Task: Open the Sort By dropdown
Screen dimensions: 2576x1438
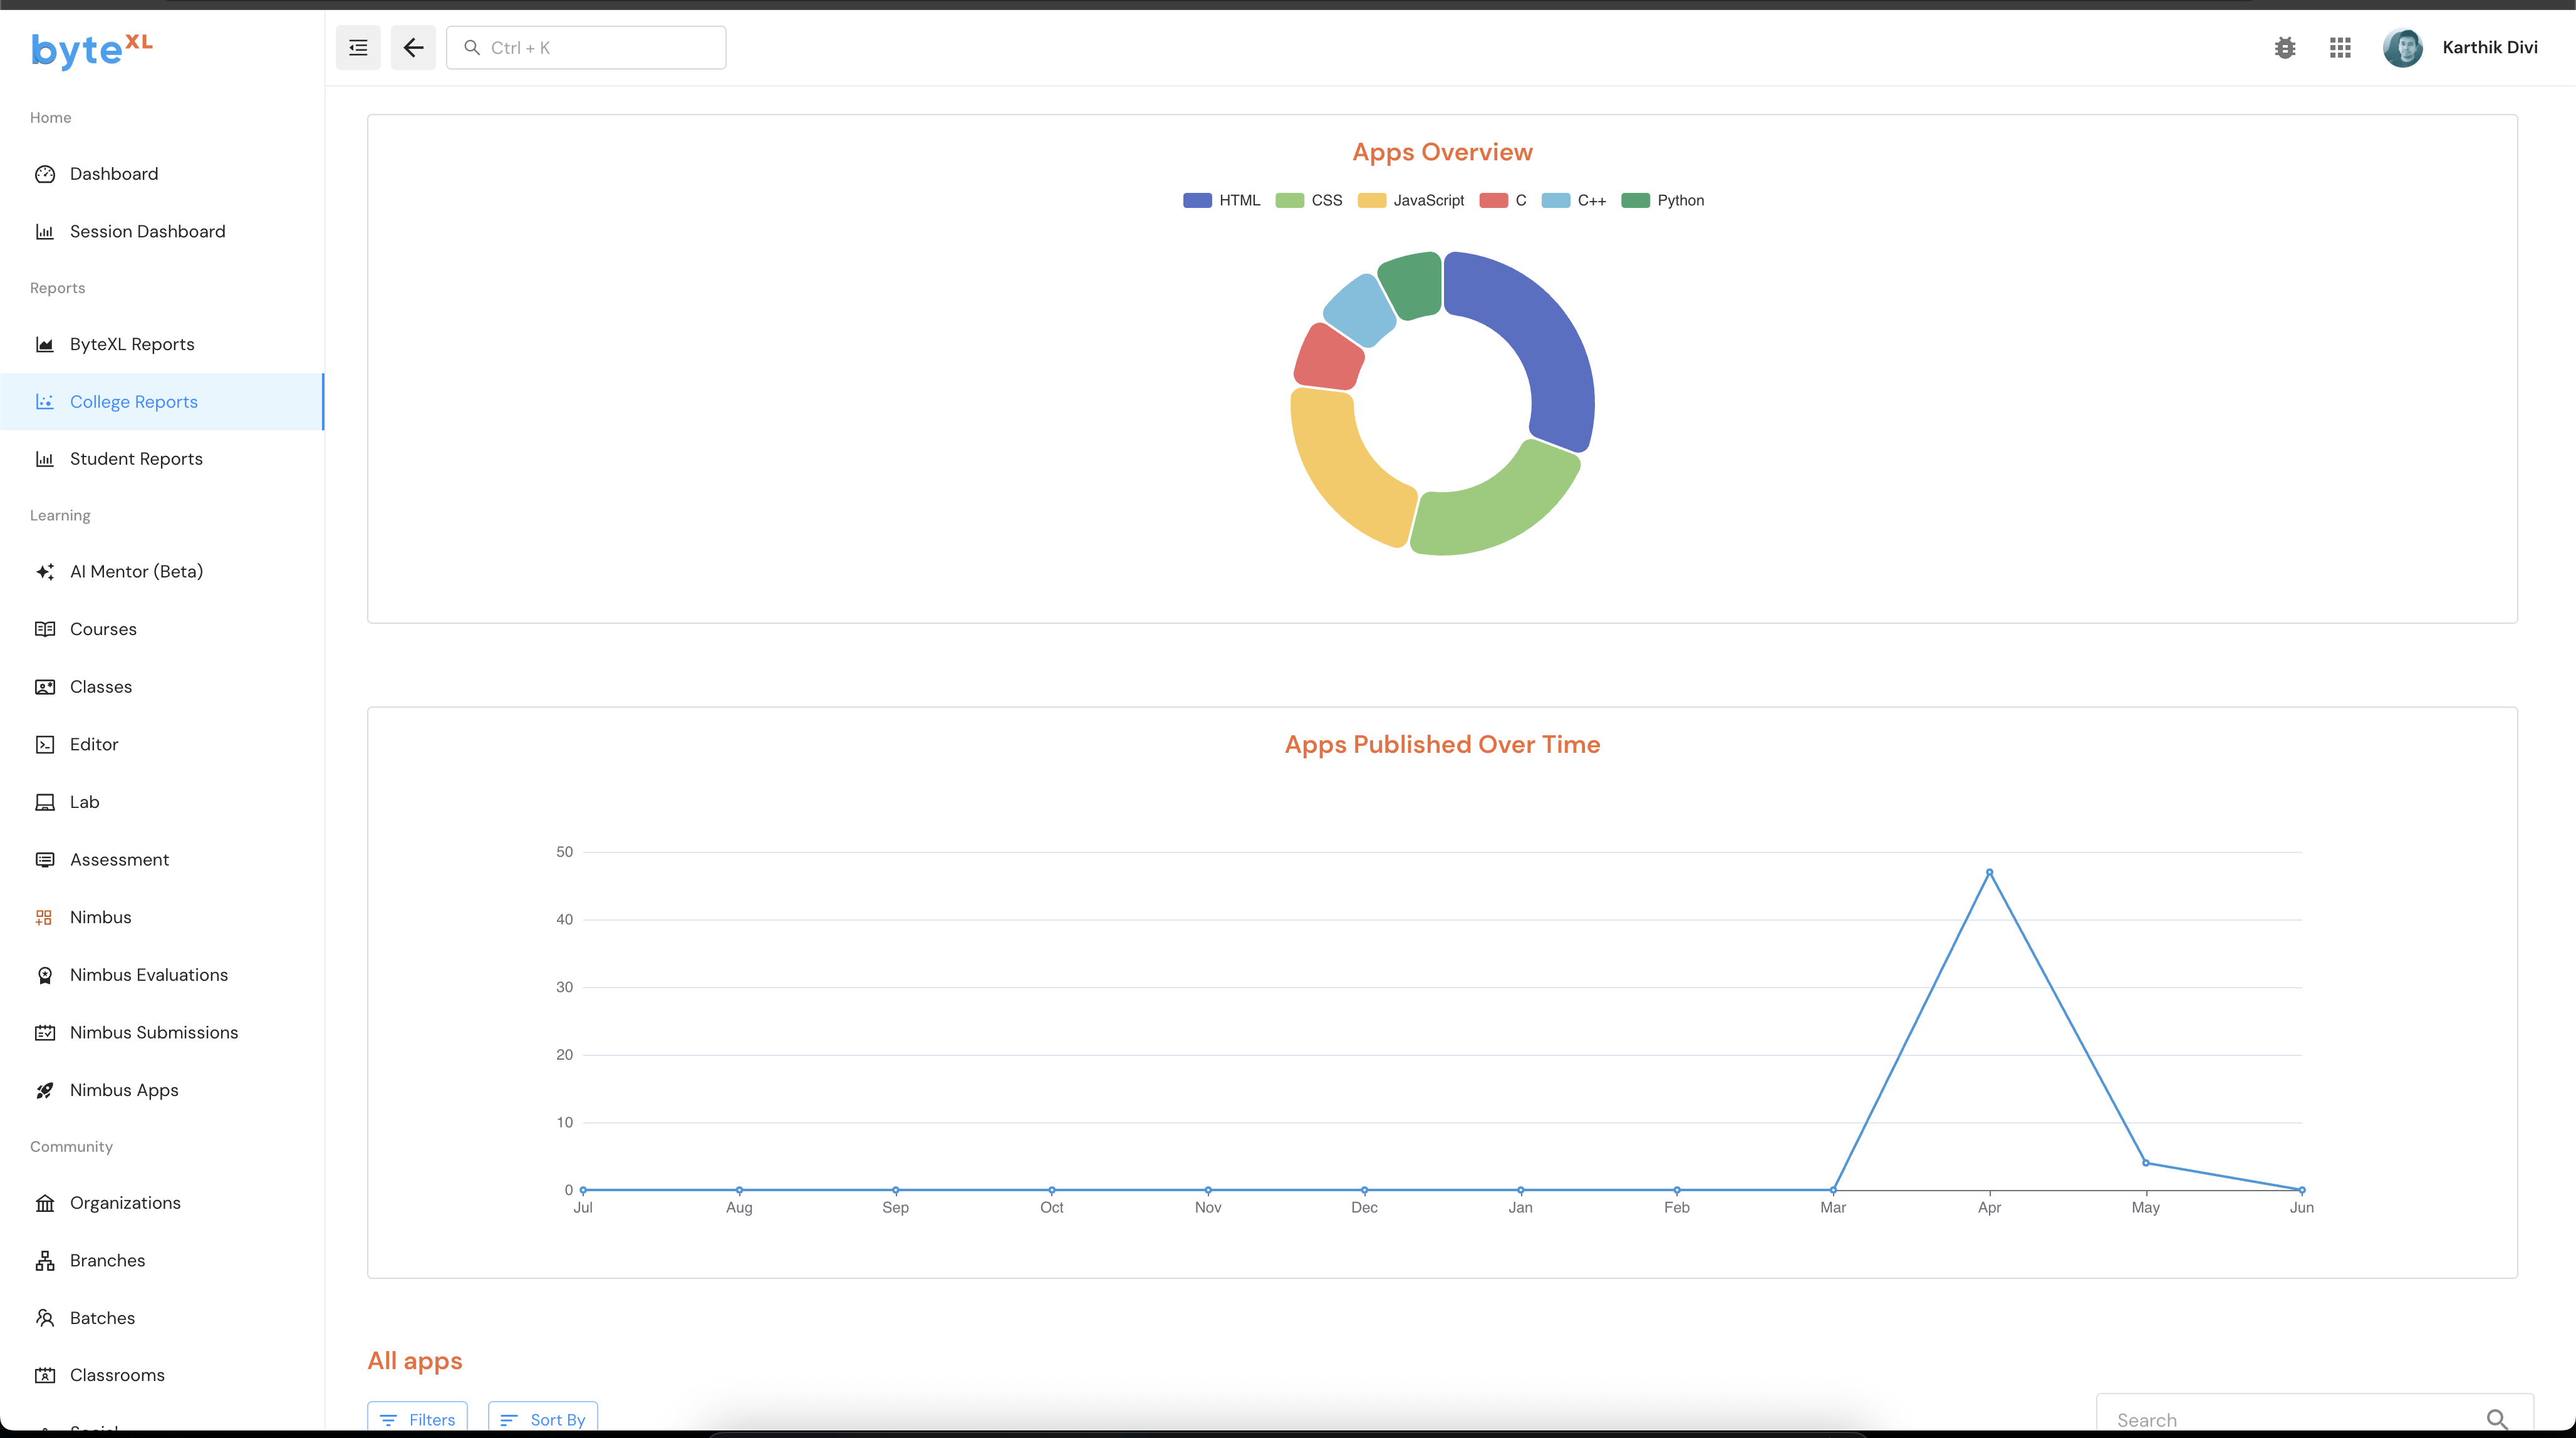Action: 543,1419
